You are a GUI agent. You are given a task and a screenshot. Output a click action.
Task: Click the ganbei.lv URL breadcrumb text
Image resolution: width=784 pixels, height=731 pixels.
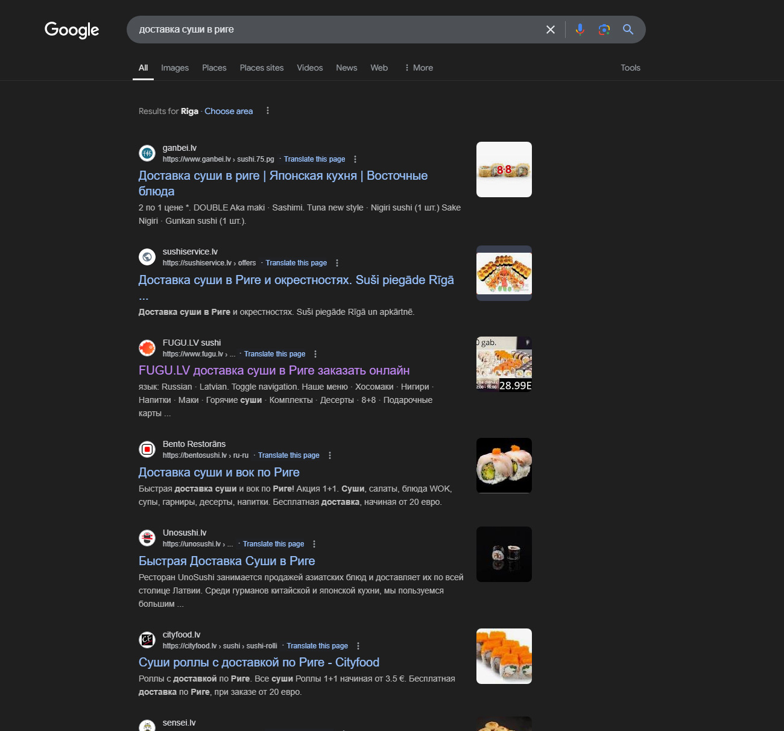[218, 159]
